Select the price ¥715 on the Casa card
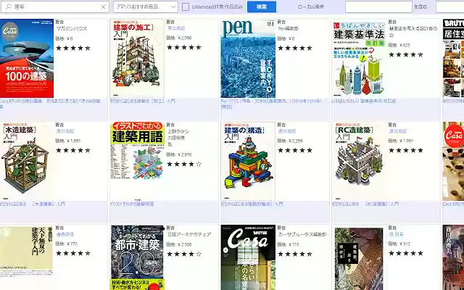This screenshot has height=290, width=464. click(294, 244)
